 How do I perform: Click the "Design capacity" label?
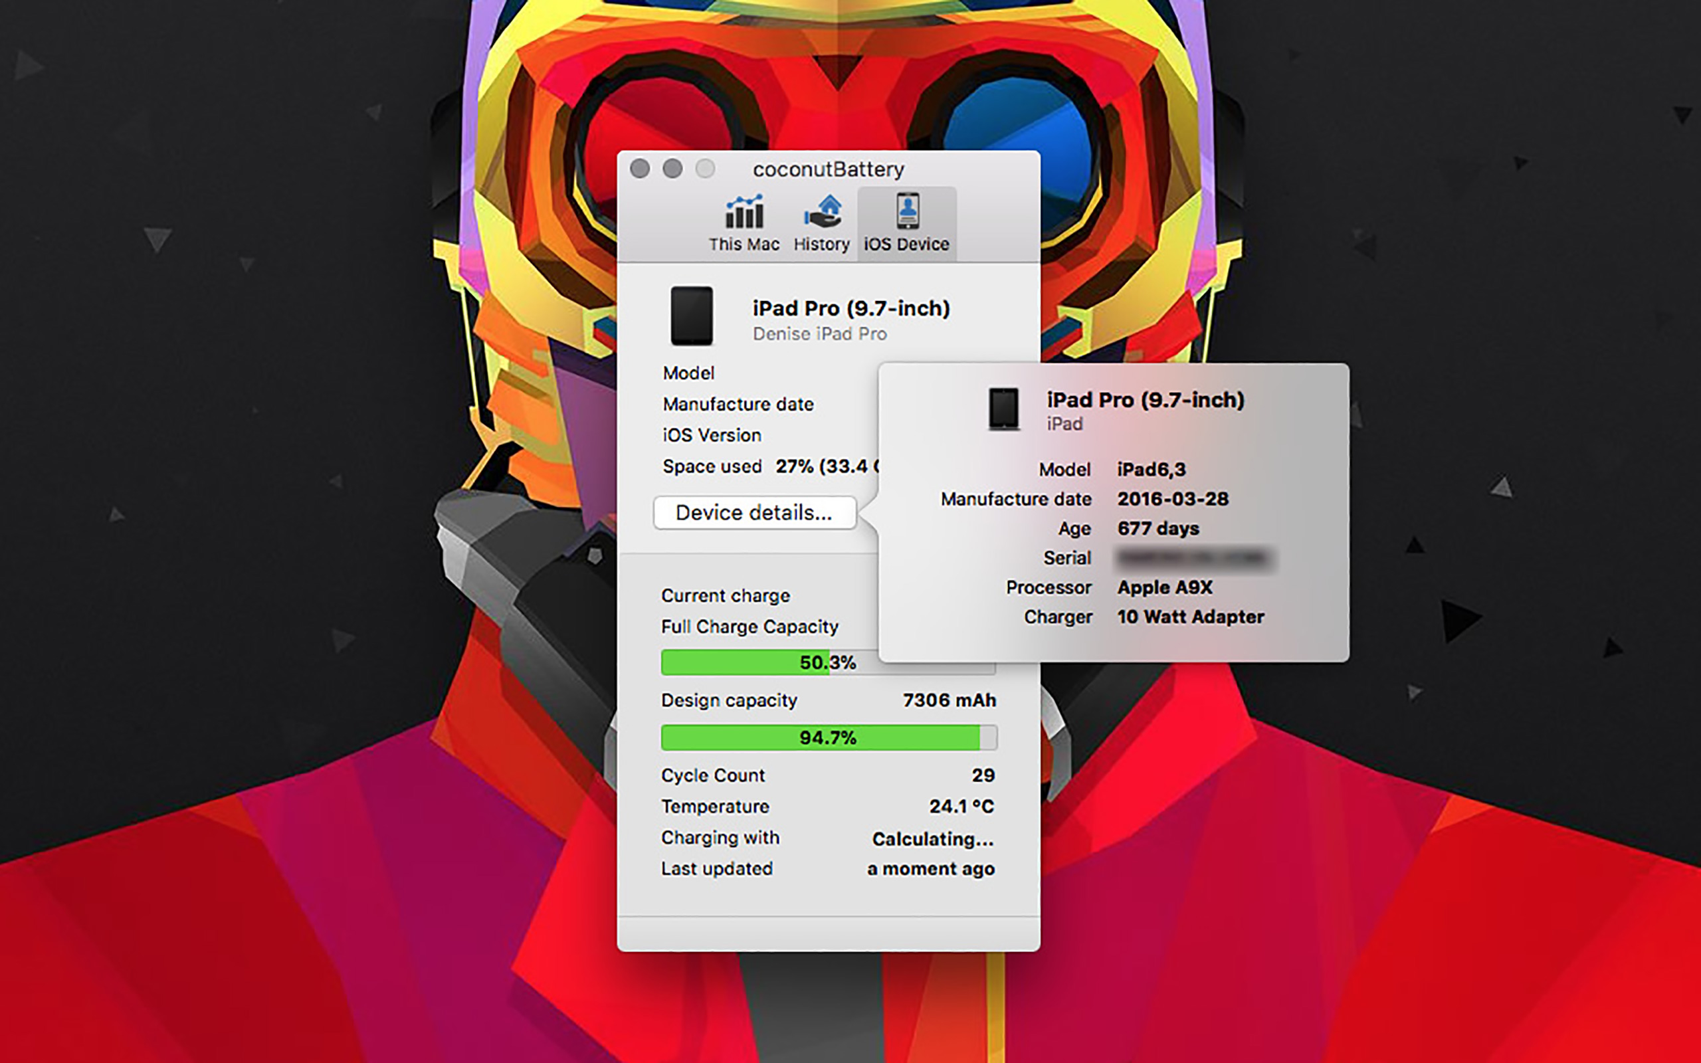point(729,700)
